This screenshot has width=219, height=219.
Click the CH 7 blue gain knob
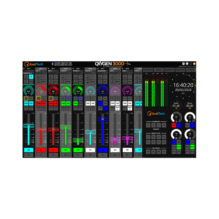[102, 91]
